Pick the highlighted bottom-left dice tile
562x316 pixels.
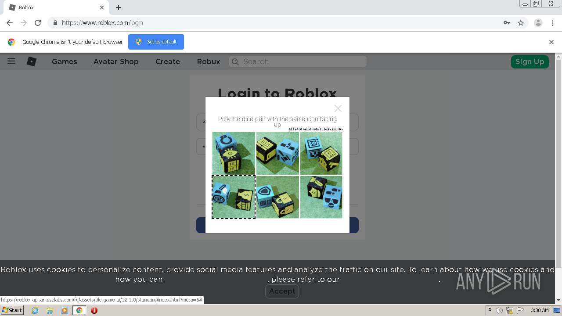234,197
